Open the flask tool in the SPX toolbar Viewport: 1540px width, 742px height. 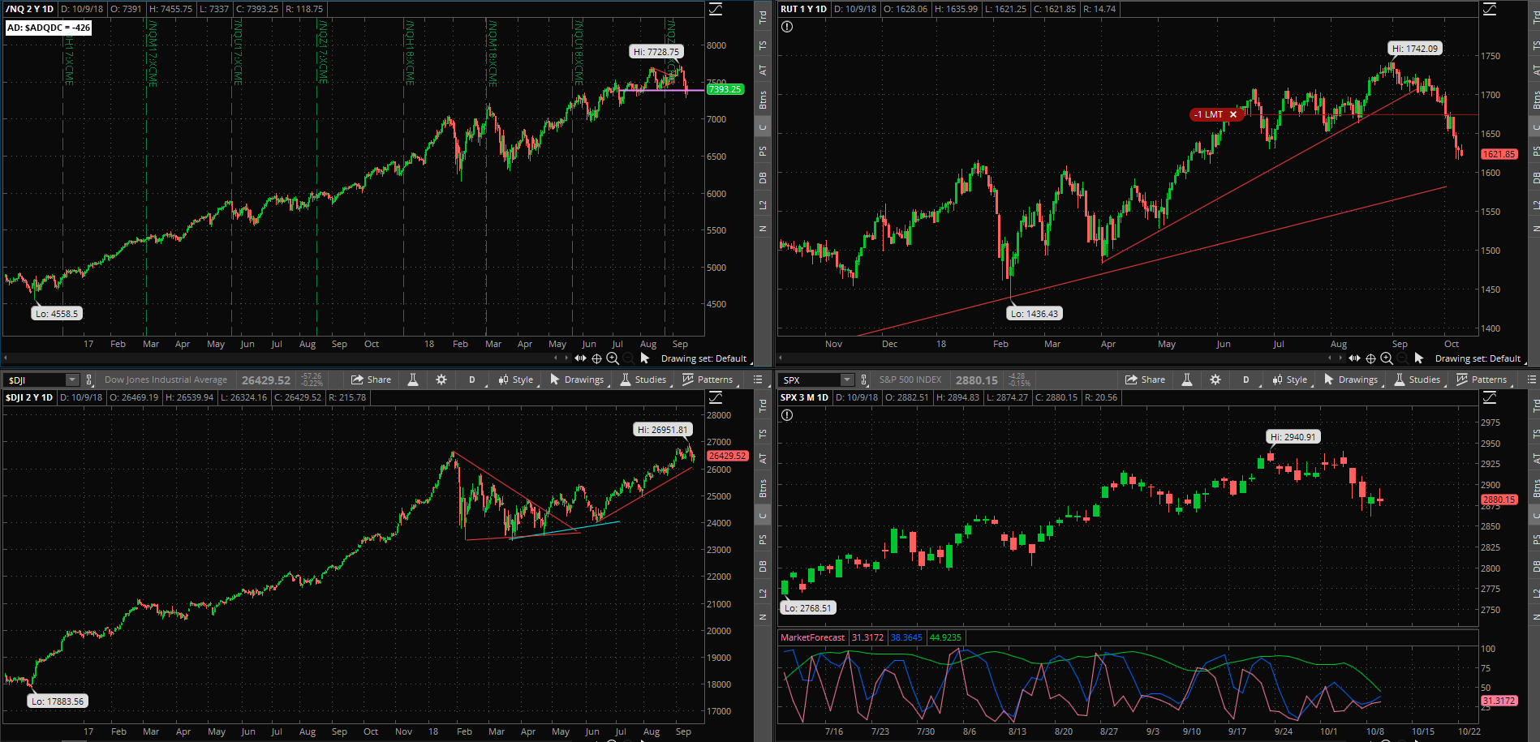click(1187, 380)
